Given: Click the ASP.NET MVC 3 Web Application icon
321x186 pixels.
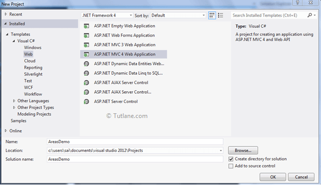Looking at the screenshot, I should point(86,45).
